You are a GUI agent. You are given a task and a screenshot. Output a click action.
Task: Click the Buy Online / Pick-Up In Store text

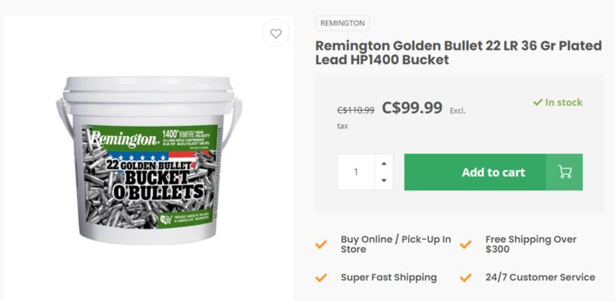(396, 244)
